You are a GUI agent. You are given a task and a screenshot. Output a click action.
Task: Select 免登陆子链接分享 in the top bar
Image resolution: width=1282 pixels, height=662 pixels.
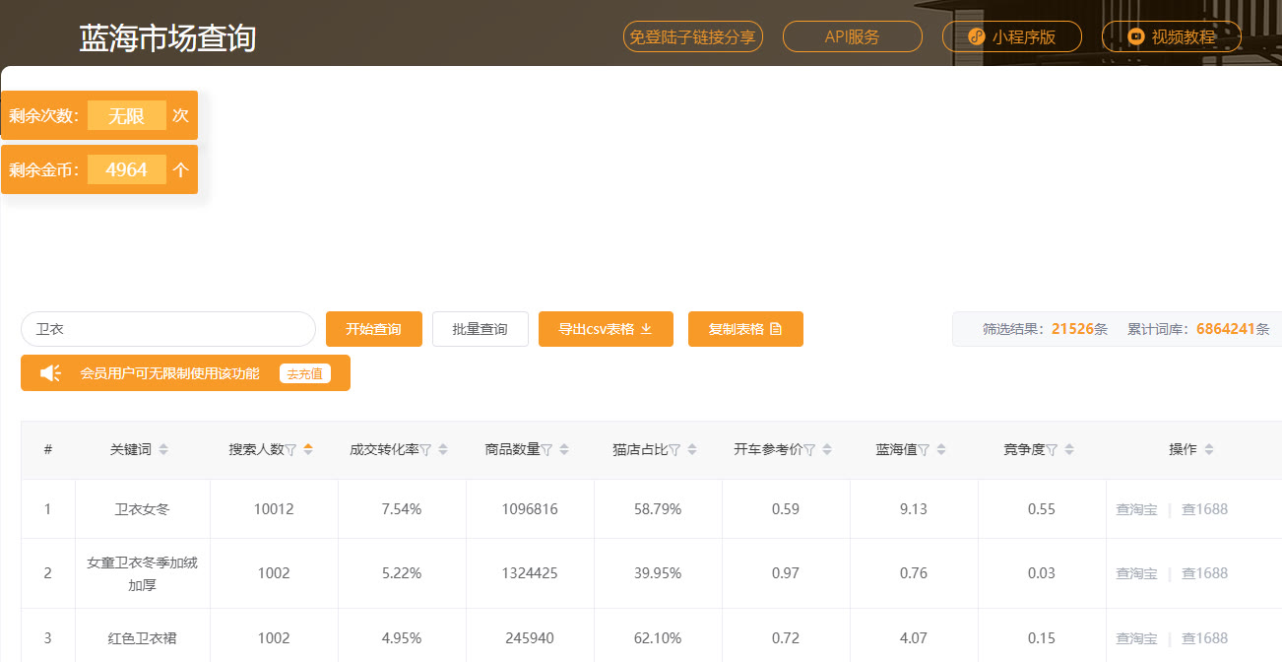click(693, 36)
